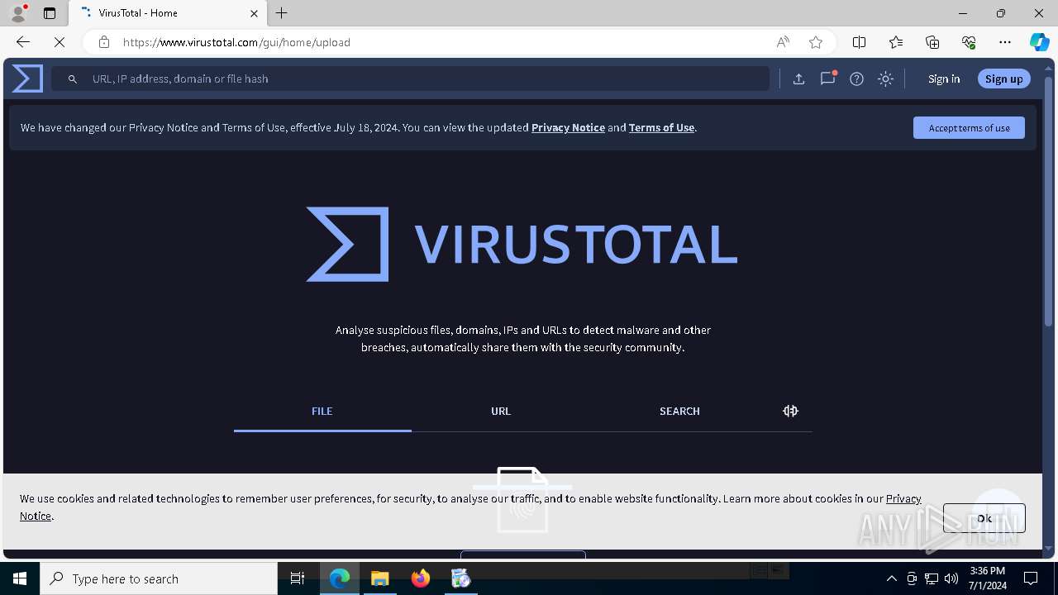Image resolution: width=1058 pixels, height=595 pixels.
Task: Open the tab actions menu icon
Action: point(50,13)
